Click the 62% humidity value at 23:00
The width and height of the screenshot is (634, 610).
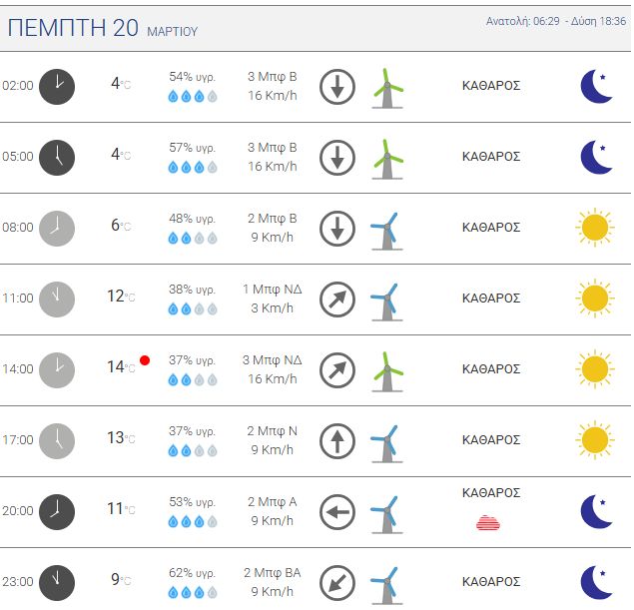pyautogui.click(x=192, y=573)
